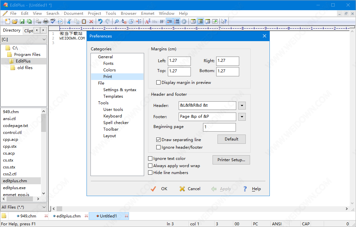The height and width of the screenshot is (227, 356).
Task: Close the Untitled1 tab with its X
Action: 126,216
